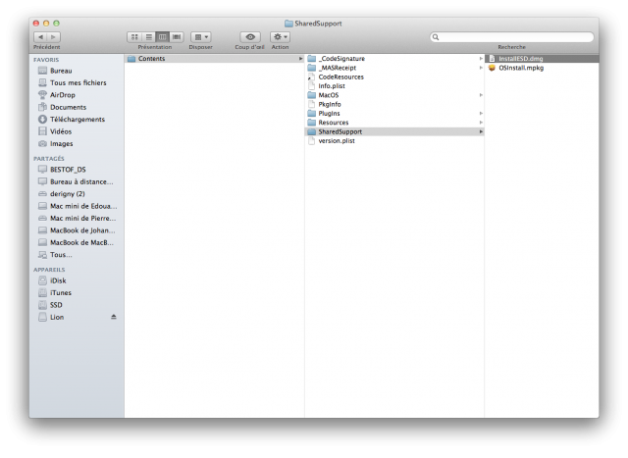
Task: Click the PARTAGÉS section header
Action: [48, 159]
